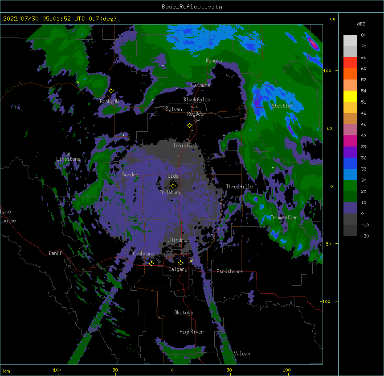The height and width of the screenshot is (376, 384).
Task: Click the Limestone label
Action: click(x=68, y=159)
